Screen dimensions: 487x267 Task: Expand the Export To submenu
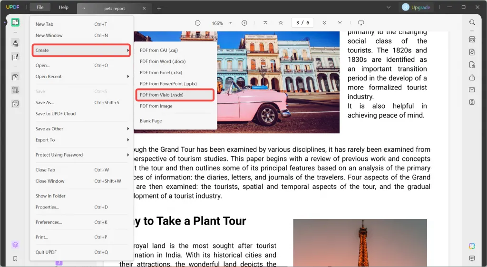82,140
